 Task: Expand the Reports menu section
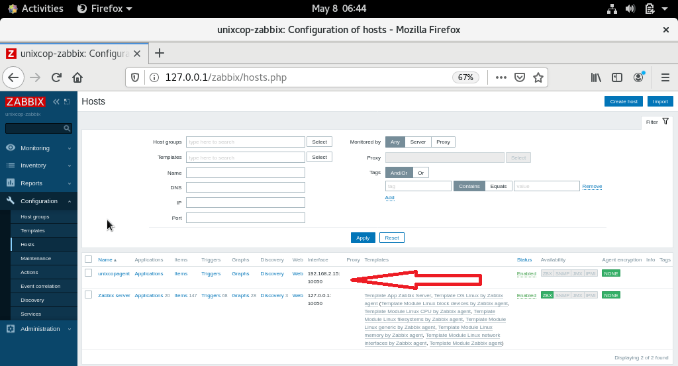coord(69,183)
